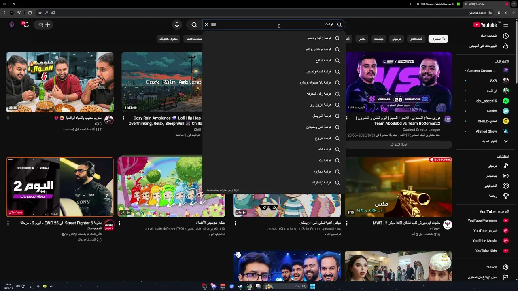
Task: Select the ميكسات filter chip
Action: pos(379,39)
